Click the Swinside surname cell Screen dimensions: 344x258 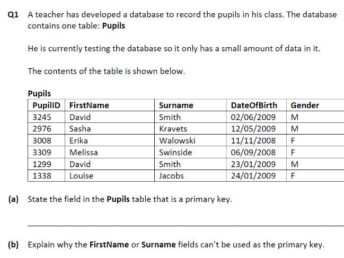(175, 153)
